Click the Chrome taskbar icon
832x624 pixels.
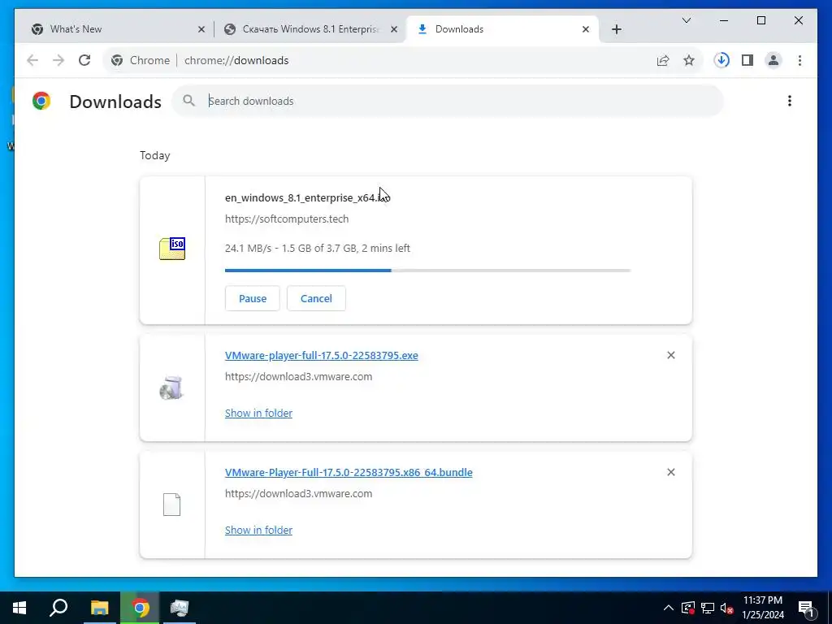(140, 608)
